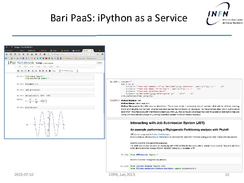Screen dimensions: 244x183
Task: Open the BiodiversityCatalogue link
Action: pos(161,134)
